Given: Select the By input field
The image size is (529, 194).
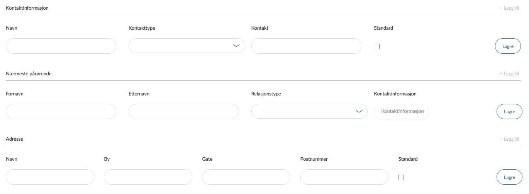Looking at the screenshot, I should (148, 177).
